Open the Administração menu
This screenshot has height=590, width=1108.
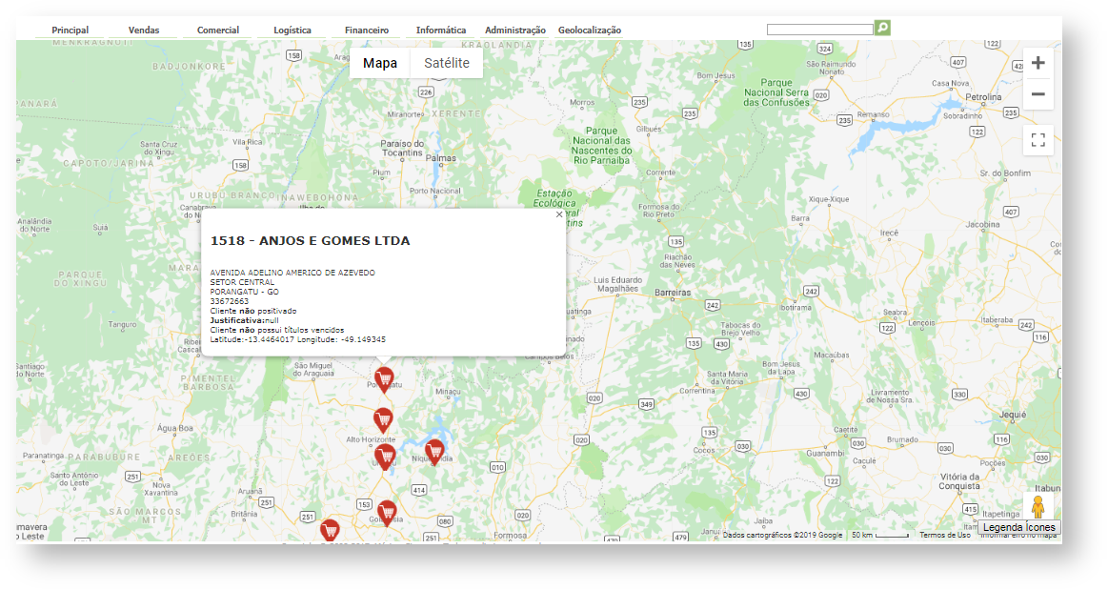tap(515, 30)
